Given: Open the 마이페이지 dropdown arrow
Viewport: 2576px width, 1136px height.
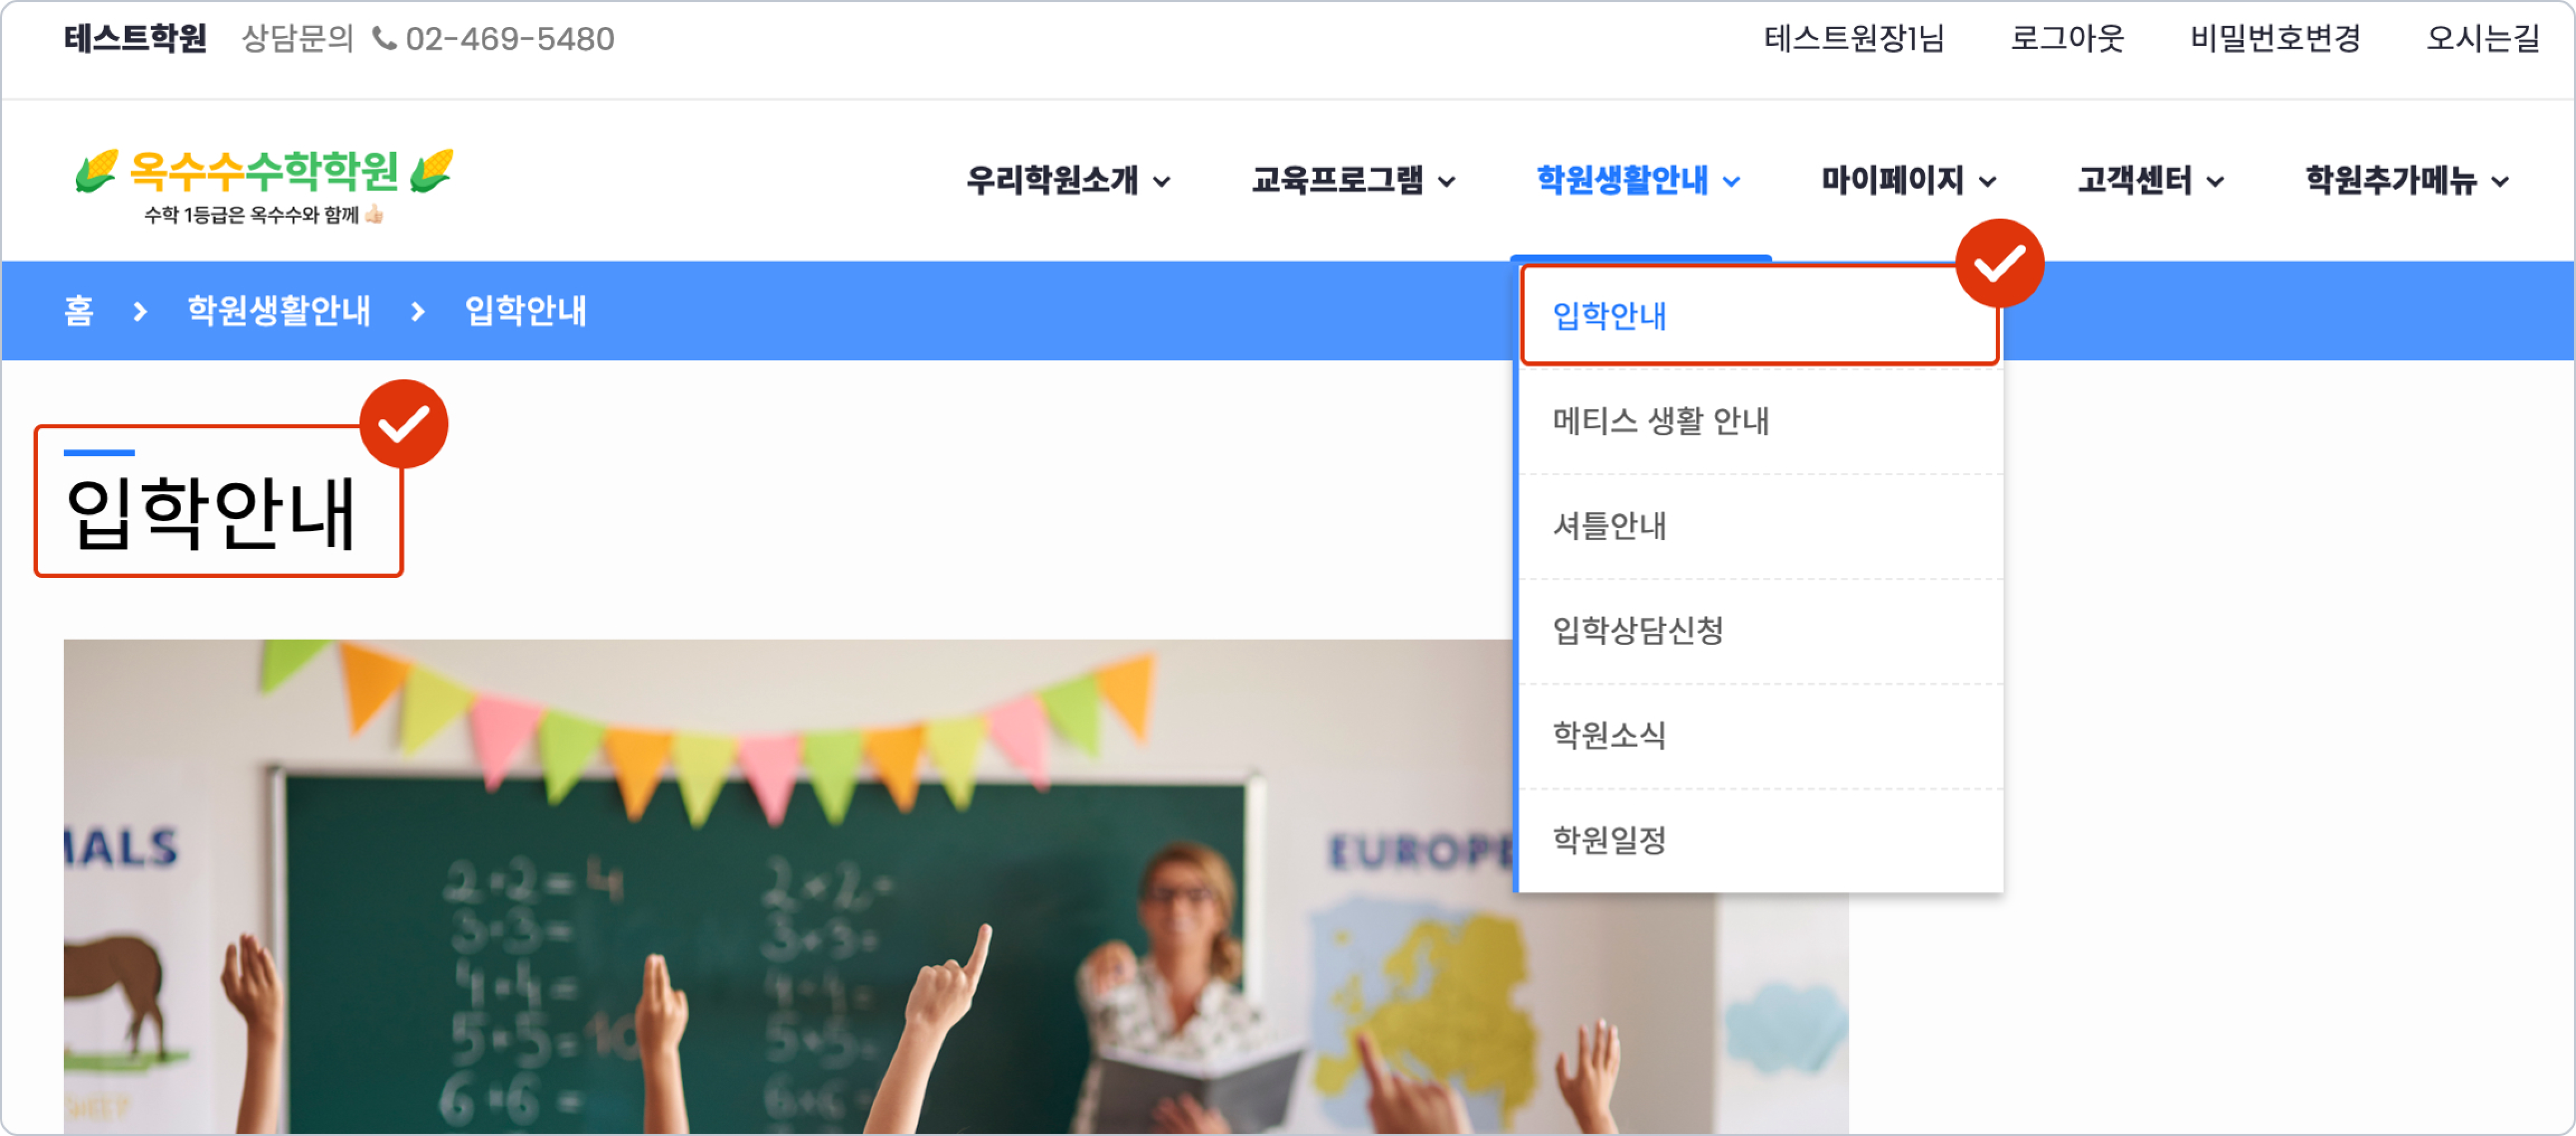Looking at the screenshot, I should pos(1988,182).
